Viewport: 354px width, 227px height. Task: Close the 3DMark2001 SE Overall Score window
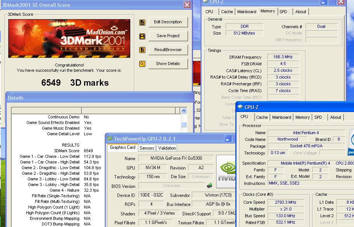coord(187,5)
